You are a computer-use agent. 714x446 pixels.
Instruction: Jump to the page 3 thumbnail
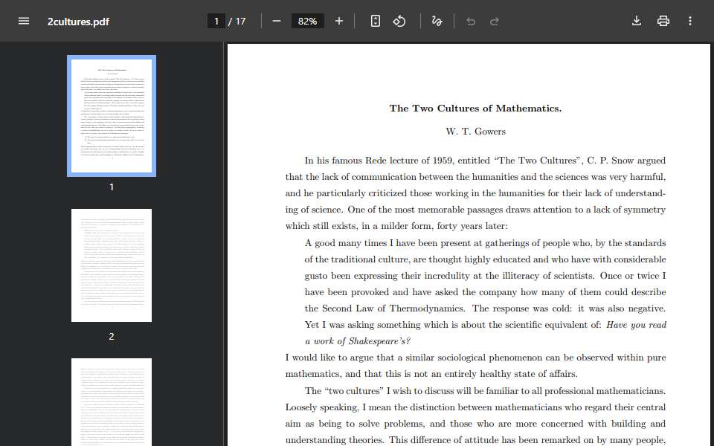[x=112, y=402]
